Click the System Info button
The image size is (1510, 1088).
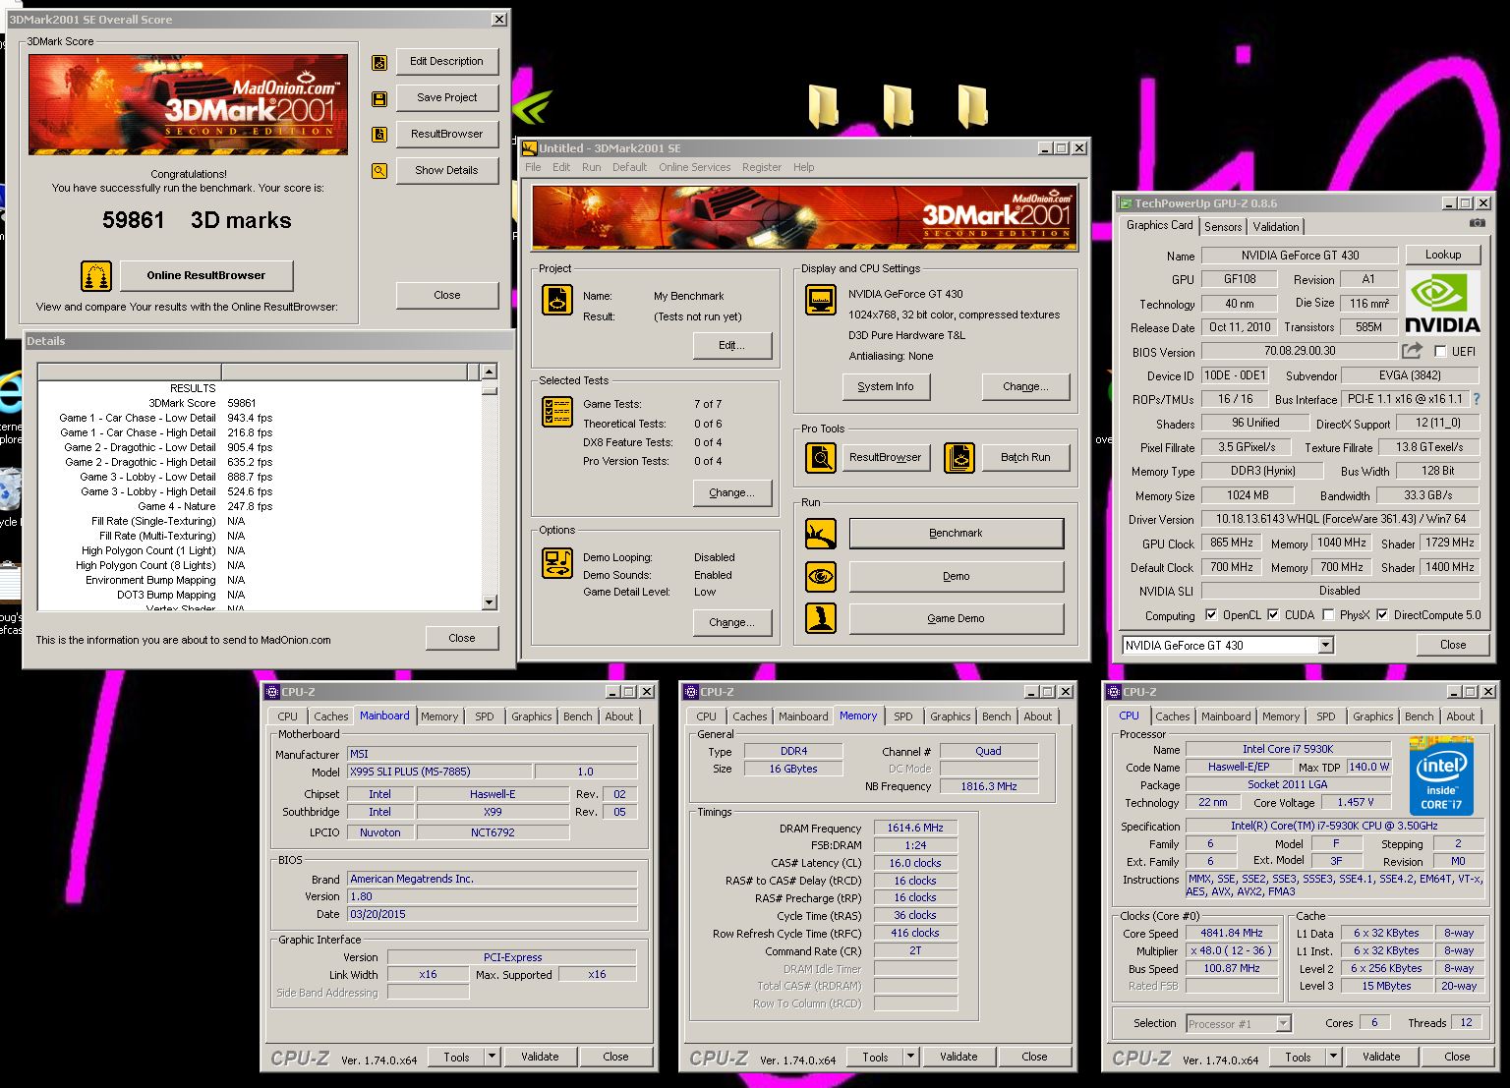886,387
